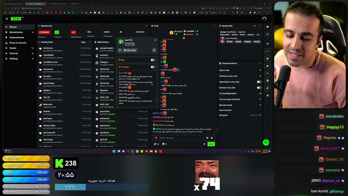Open the green headset support button
Image resolution: width=348 pixels, height=196 pixels.
coord(266,142)
